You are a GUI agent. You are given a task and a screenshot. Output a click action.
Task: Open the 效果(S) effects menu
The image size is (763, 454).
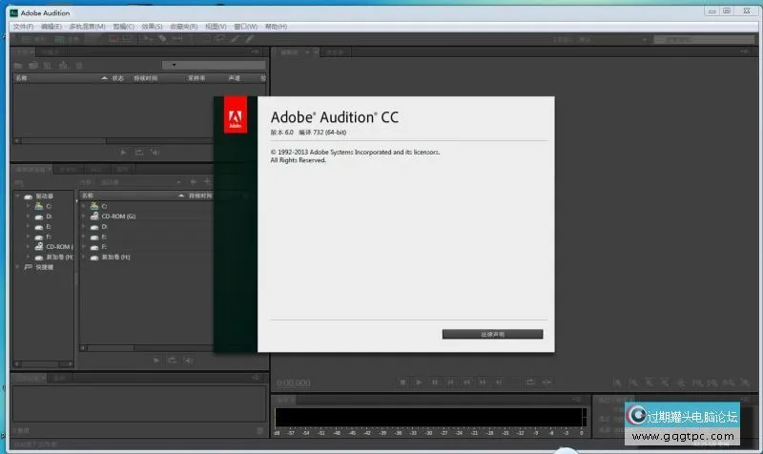tap(152, 26)
